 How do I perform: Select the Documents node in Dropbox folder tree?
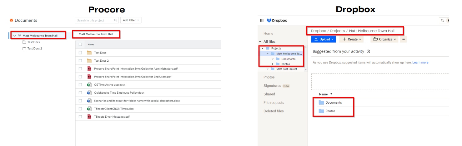point(288,59)
